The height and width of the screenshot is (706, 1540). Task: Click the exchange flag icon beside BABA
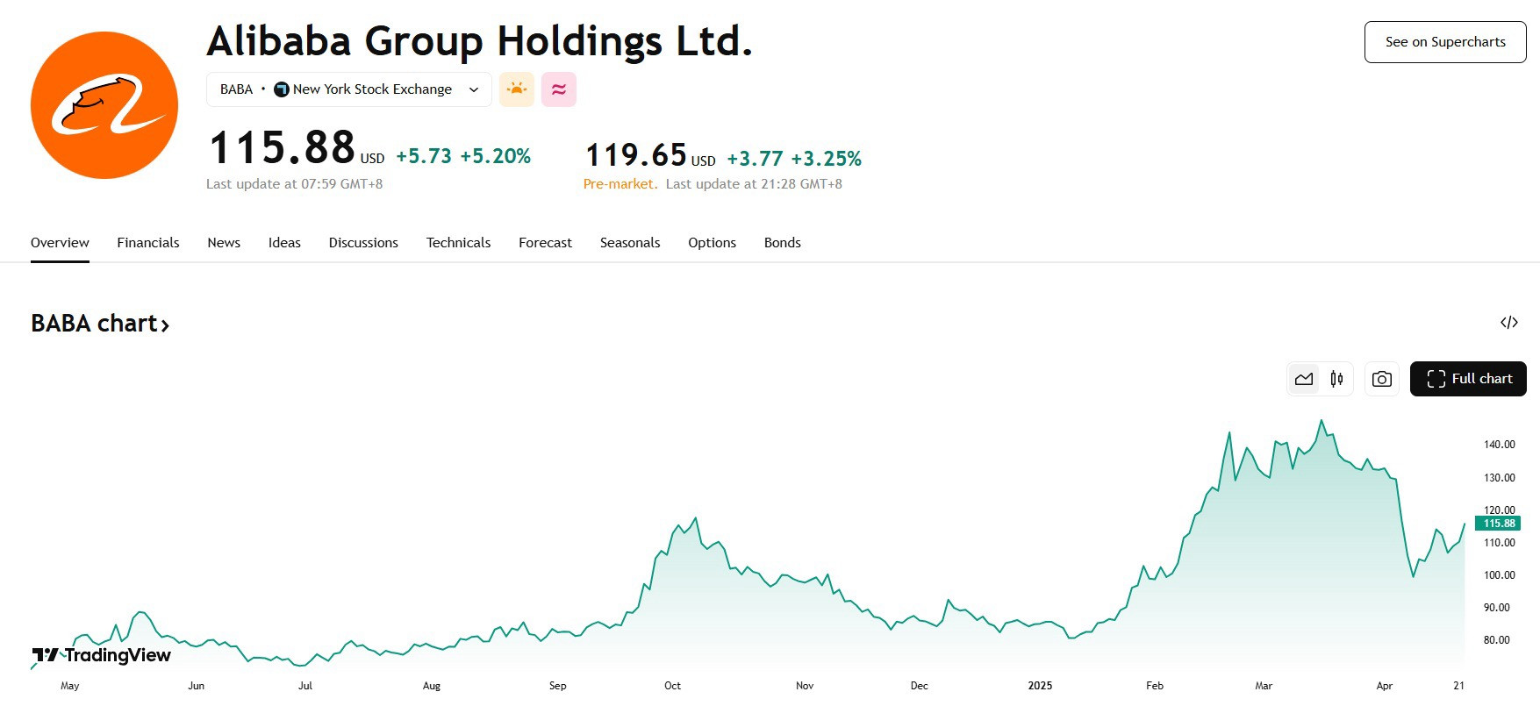[x=282, y=89]
